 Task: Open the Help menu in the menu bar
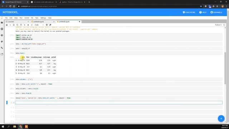(x=50, y=18)
